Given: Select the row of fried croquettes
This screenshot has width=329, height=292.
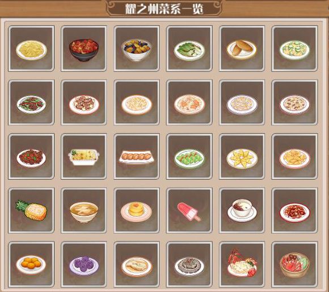Looking at the screenshot, I should pos(137,157).
